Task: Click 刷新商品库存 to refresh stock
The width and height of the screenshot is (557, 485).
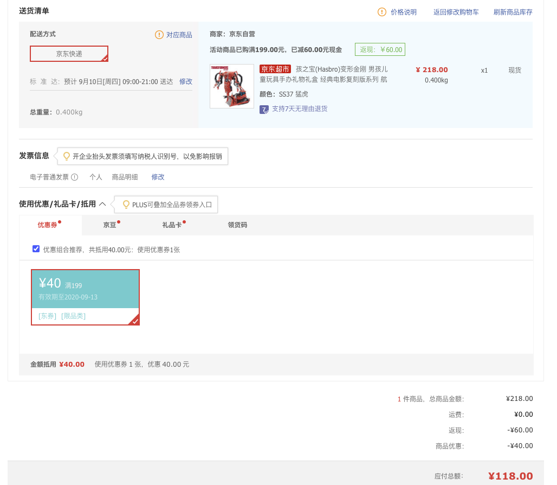Action: click(513, 12)
